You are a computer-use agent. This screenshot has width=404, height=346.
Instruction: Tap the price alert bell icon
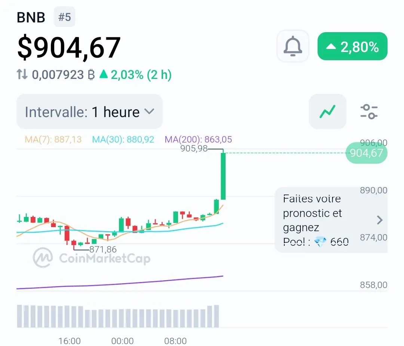293,46
